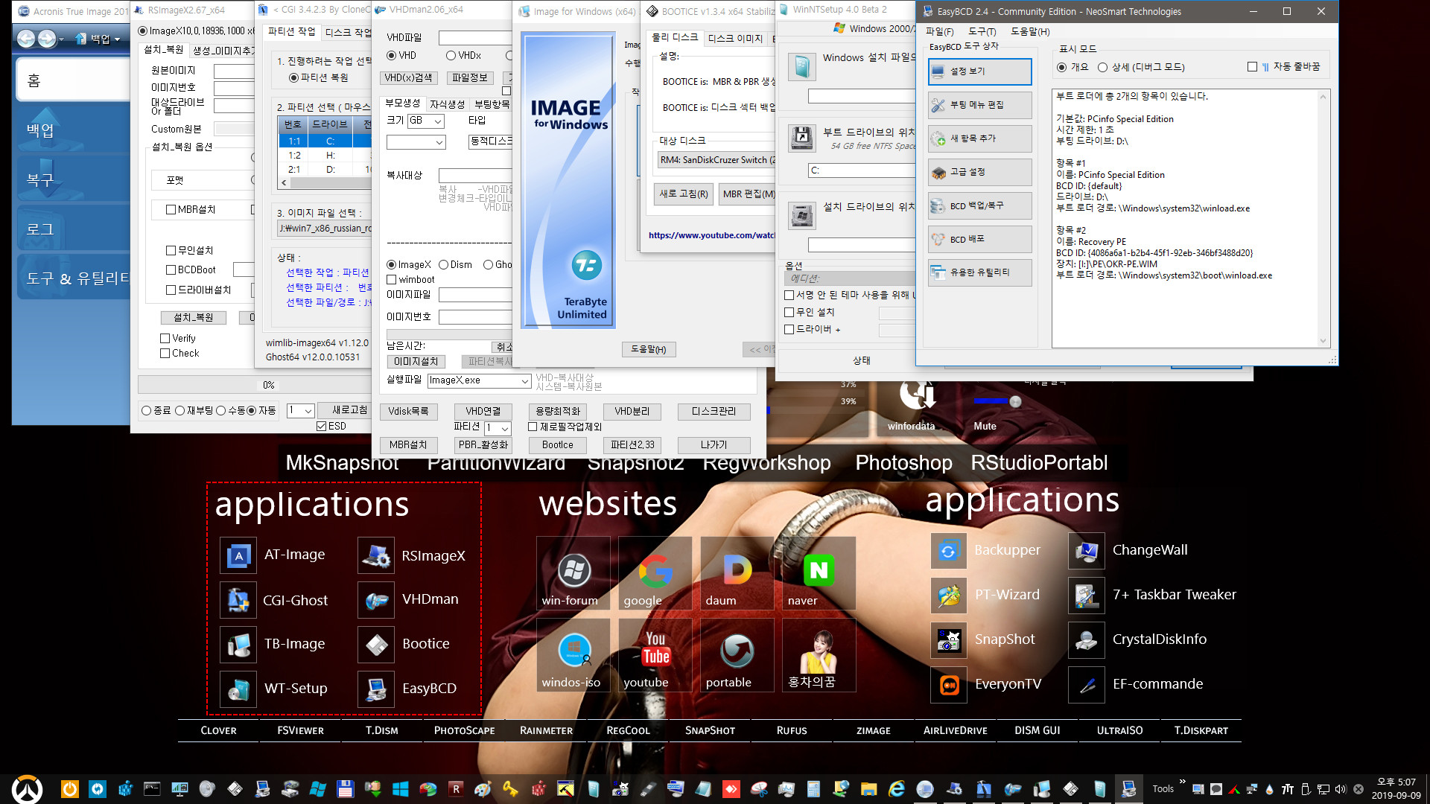This screenshot has width=1430, height=804.
Task: Open AT-Image launcher icon
Action: click(x=238, y=555)
